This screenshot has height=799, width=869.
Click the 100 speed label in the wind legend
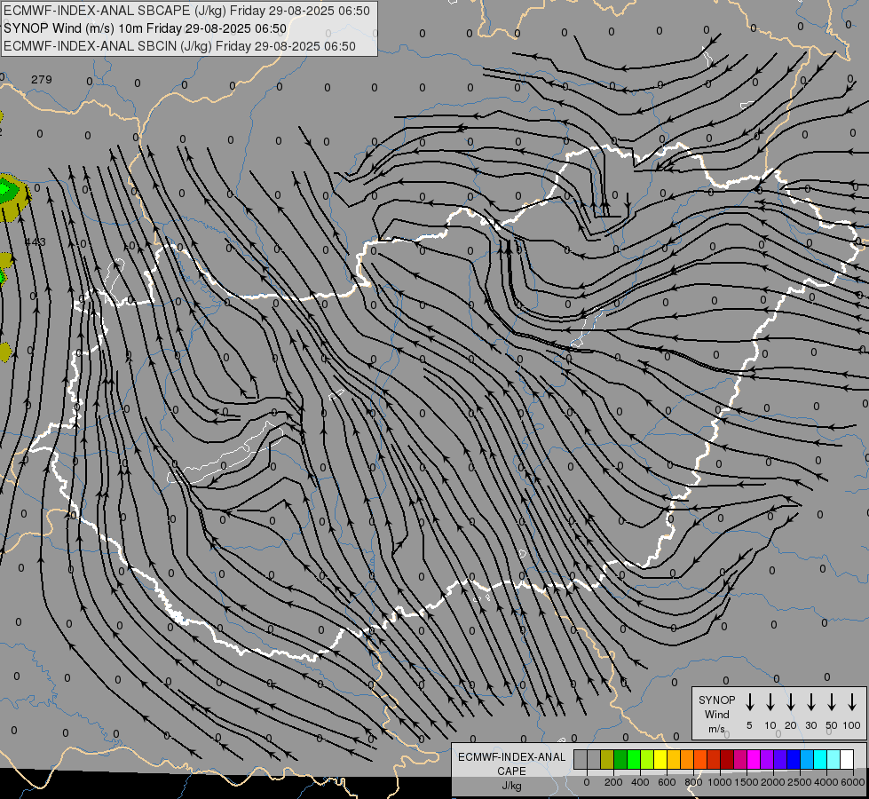coord(852,725)
